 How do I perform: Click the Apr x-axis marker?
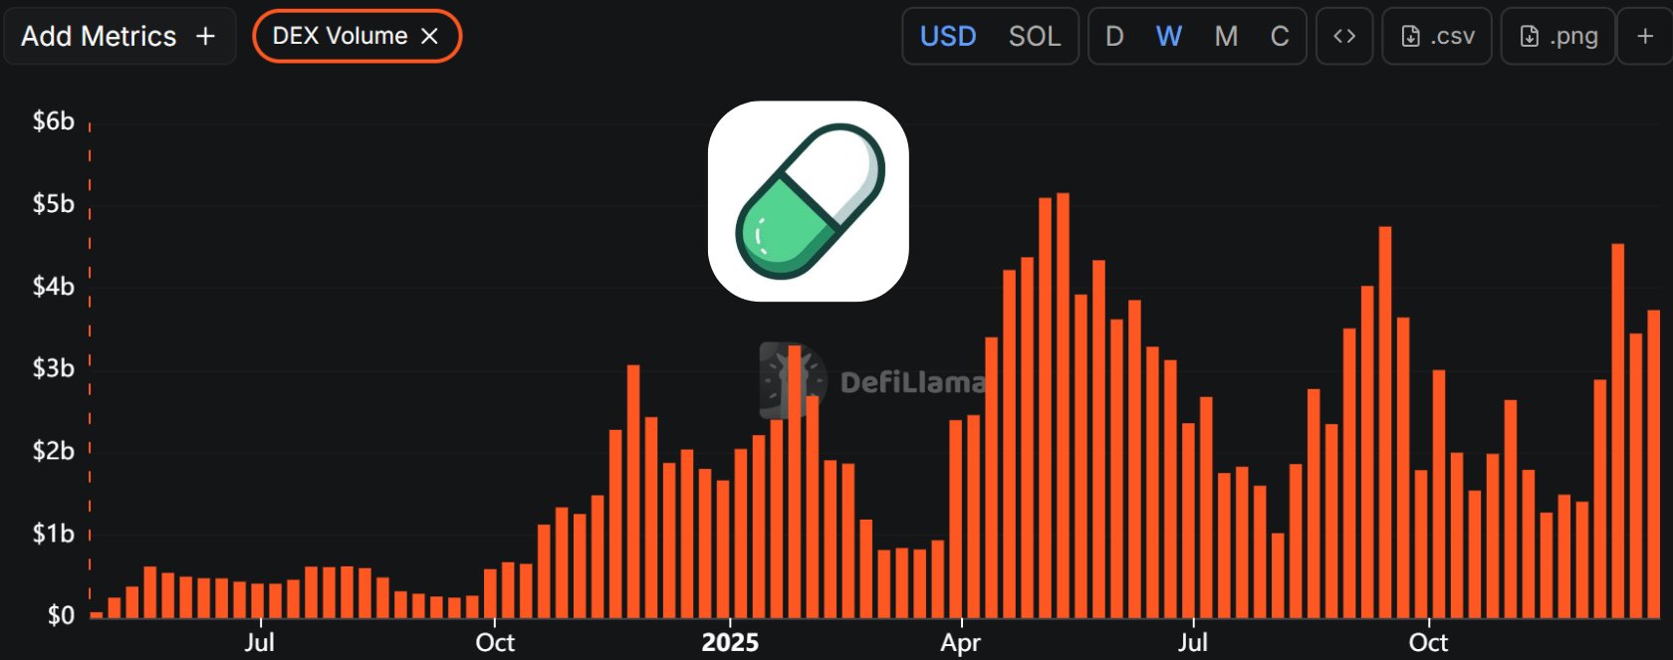click(x=960, y=642)
